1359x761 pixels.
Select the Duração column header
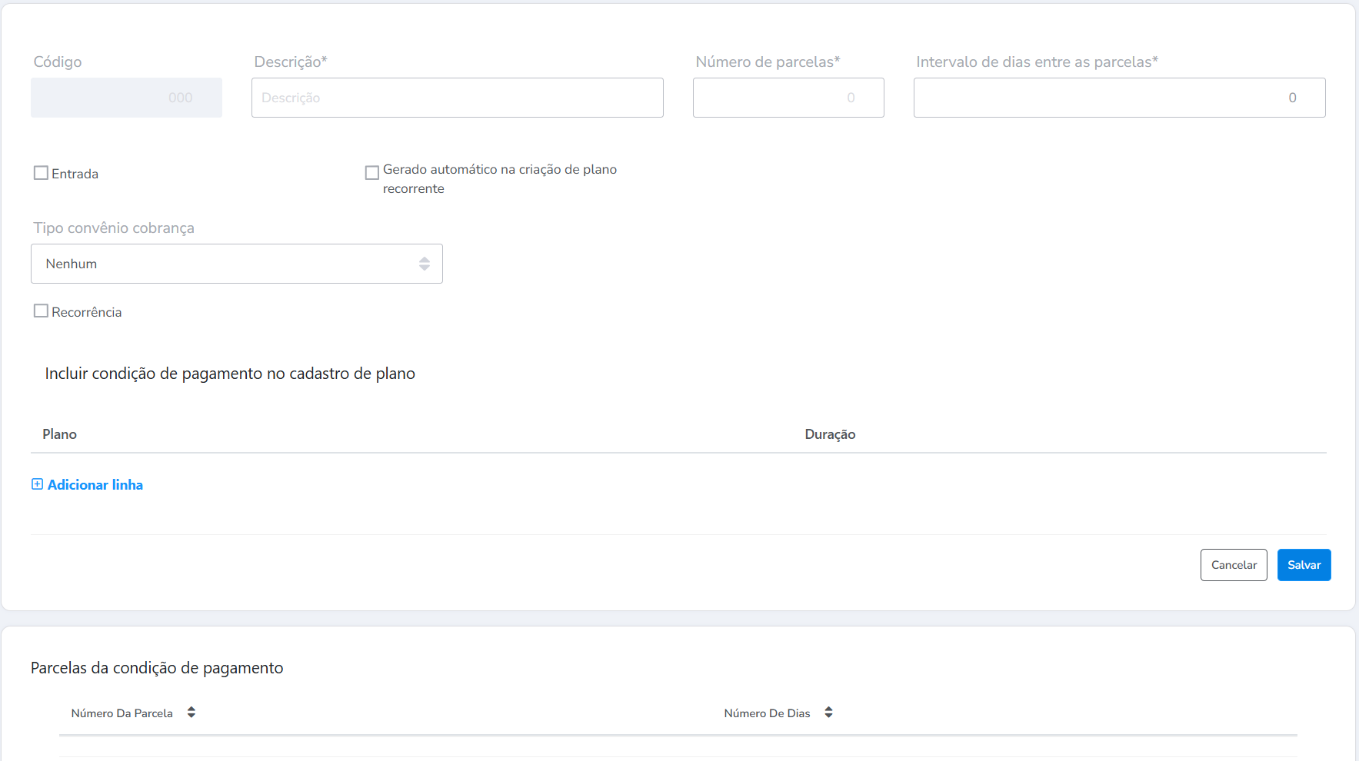(830, 434)
